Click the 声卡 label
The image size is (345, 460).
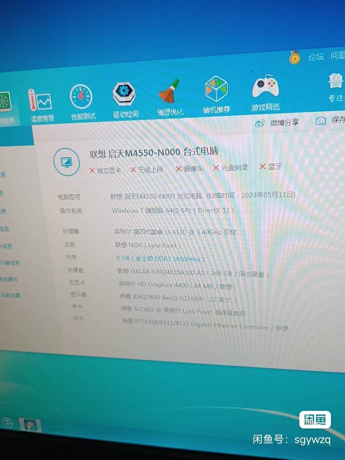click(x=77, y=306)
